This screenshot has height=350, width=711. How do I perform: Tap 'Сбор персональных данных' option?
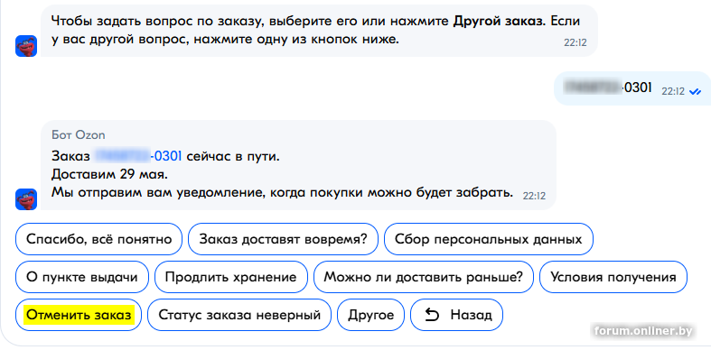[x=489, y=239]
